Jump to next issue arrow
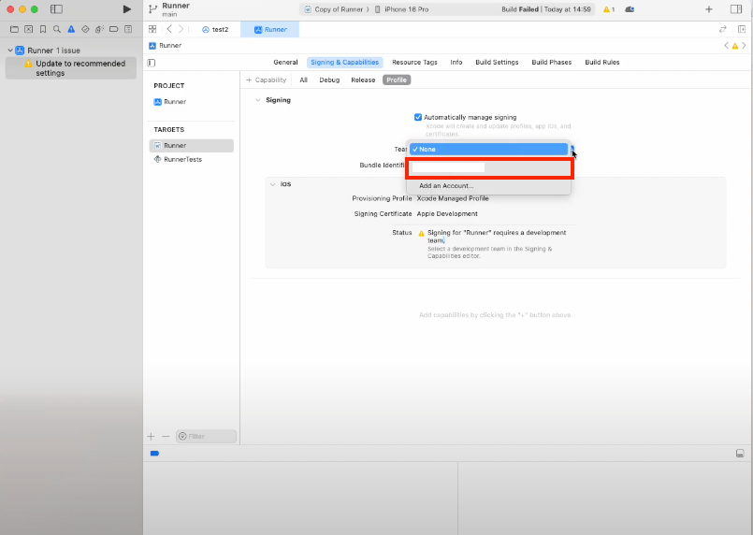 (744, 46)
